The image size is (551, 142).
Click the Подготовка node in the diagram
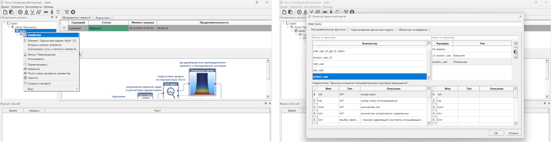pyautogui.click(x=145, y=95)
